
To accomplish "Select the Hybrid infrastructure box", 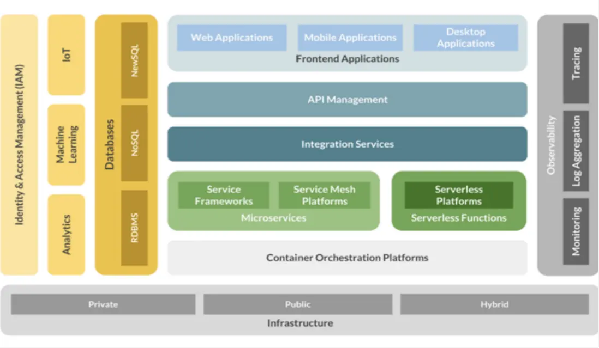I will click(x=494, y=304).
